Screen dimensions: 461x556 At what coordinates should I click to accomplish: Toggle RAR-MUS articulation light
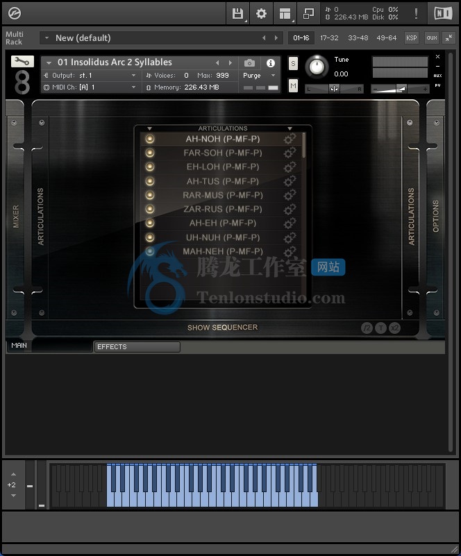pyautogui.click(x=150, y=194)
